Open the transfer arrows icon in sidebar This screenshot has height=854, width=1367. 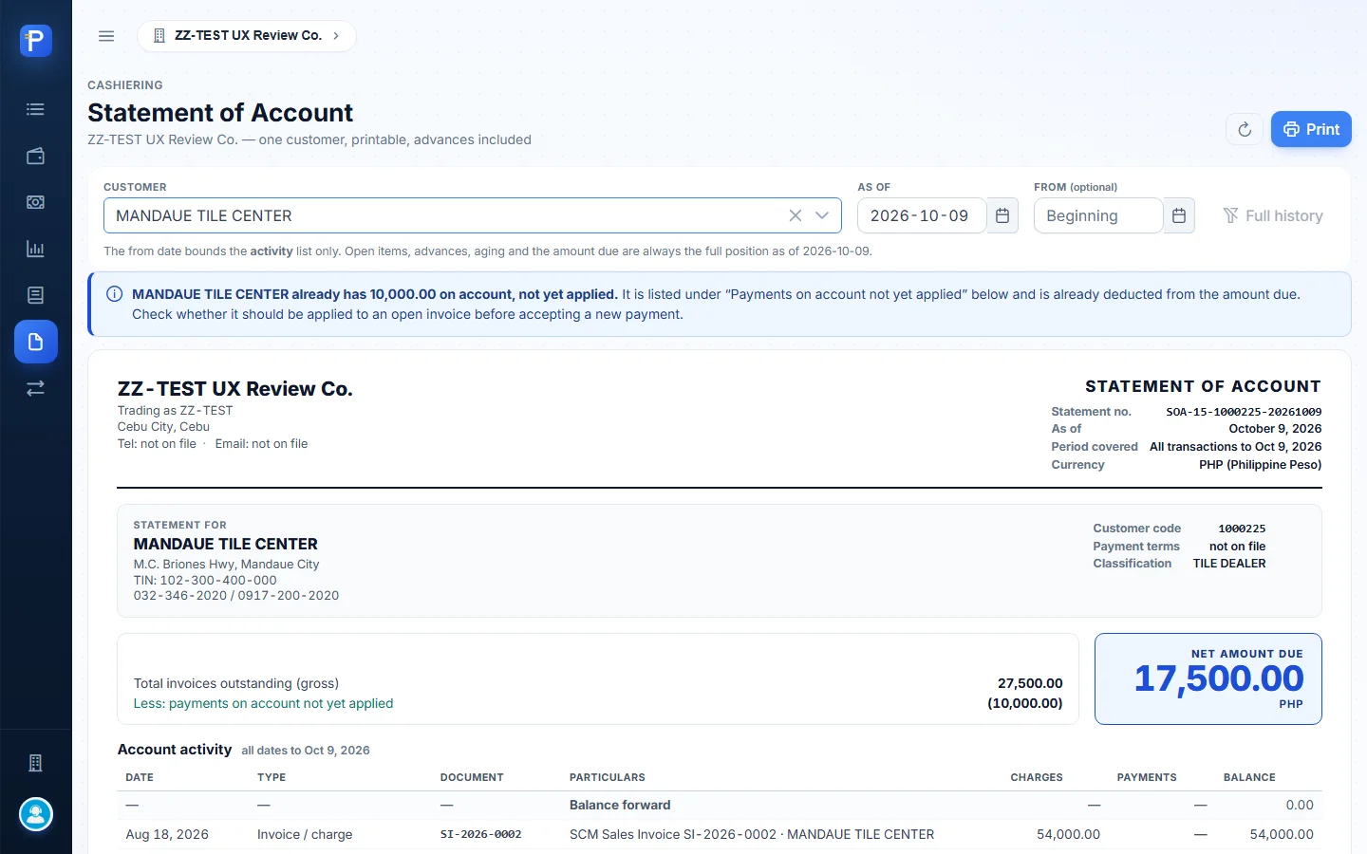click(36, 388)
